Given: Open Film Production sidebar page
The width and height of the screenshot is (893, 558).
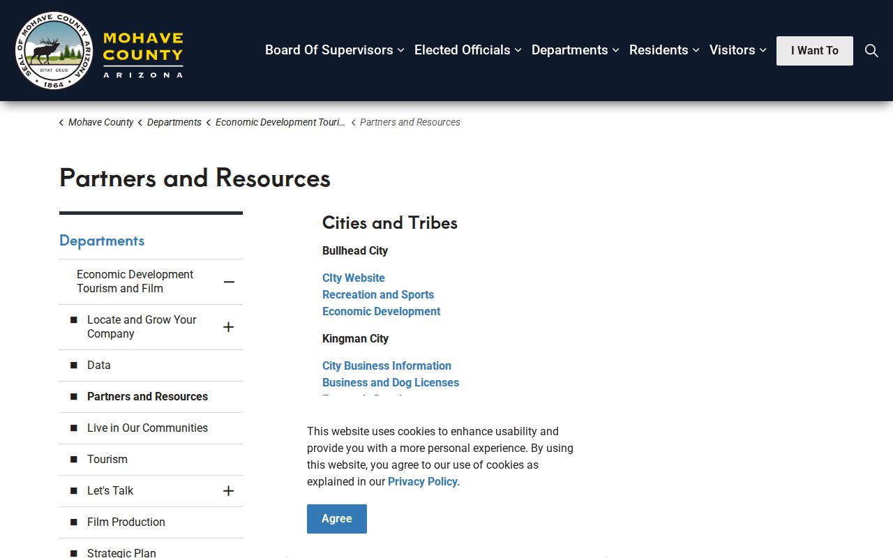Looking at the screenshot, I should tap(126, 522).
